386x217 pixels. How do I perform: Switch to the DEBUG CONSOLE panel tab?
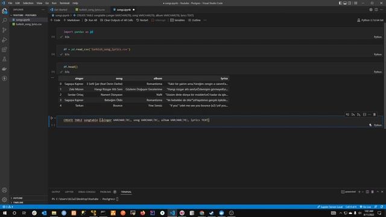point(87,192)
